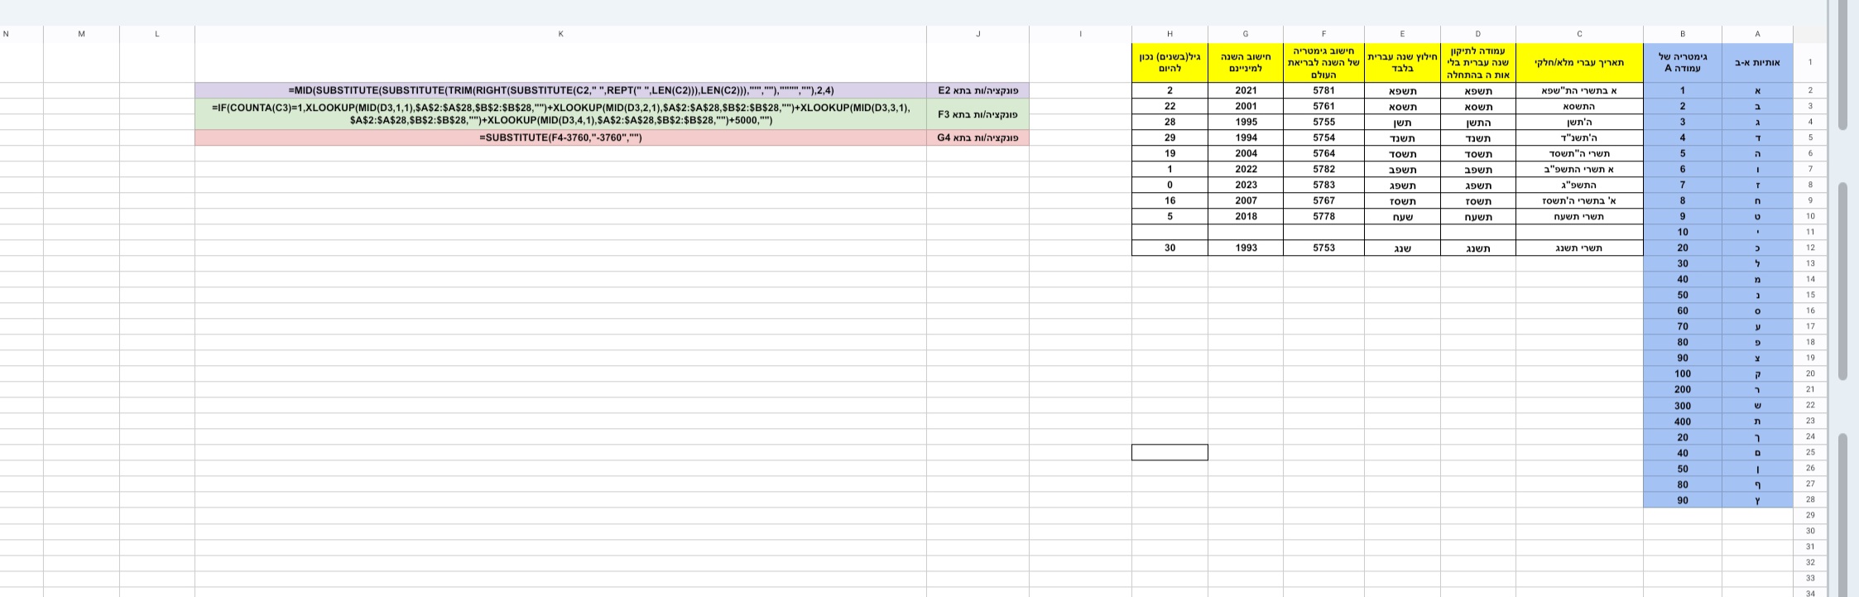Select cell containing 5783

(x=1324, y=185)
